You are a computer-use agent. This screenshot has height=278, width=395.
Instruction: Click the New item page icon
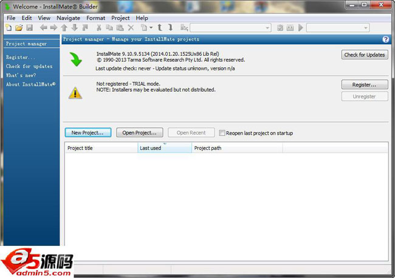pyautogui.click(x=144, y=27)
